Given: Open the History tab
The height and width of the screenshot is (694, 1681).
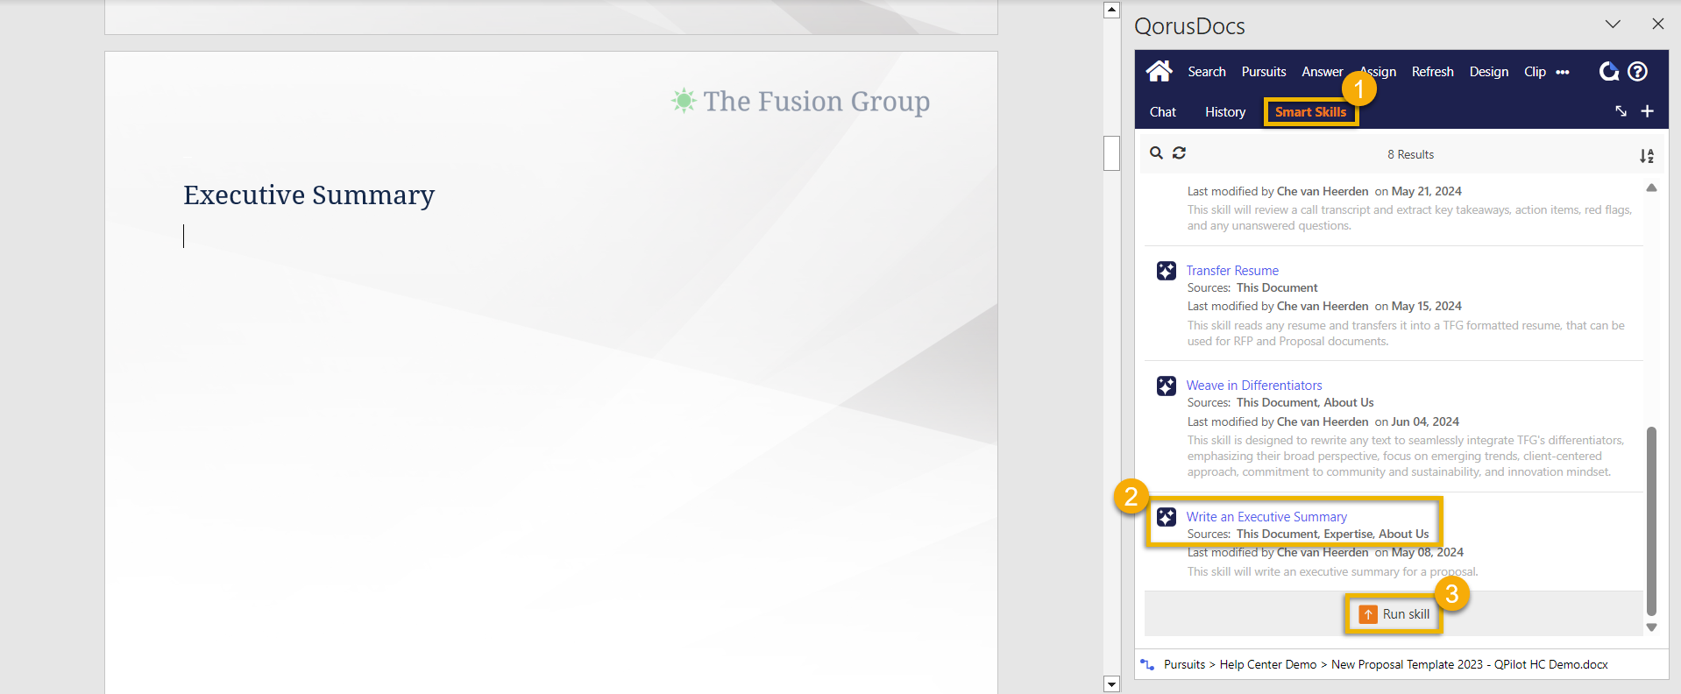Looking at the screenshot, I should pyautogui.click(x=1224, y=112).
